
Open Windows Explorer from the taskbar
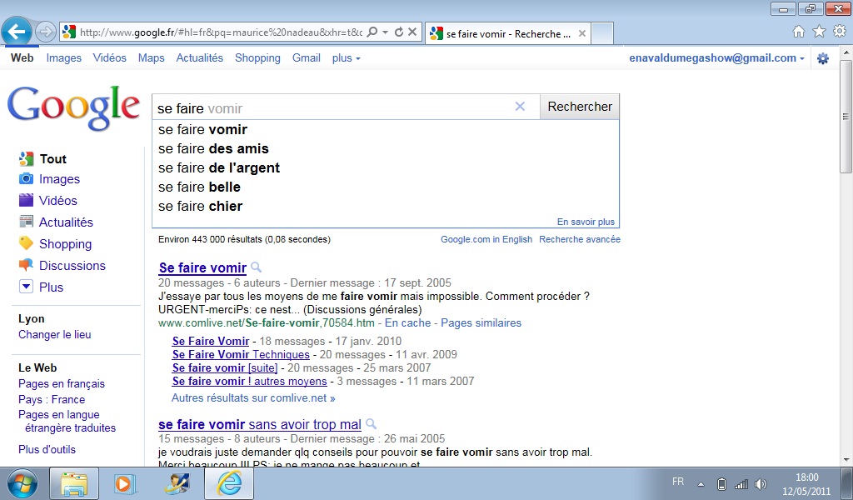74,483
